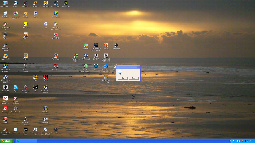The width and height of the screenshot is (255, 143).
Task: Open the red icon with black silhouettes
Action: click(46, 77)
